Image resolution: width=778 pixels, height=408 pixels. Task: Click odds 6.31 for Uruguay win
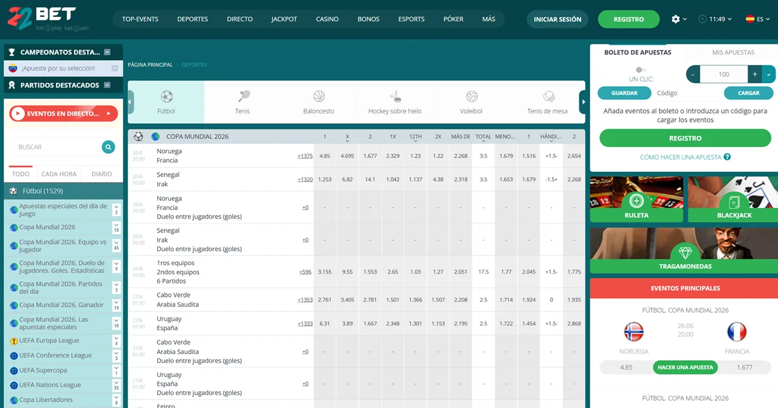[325, 324]
